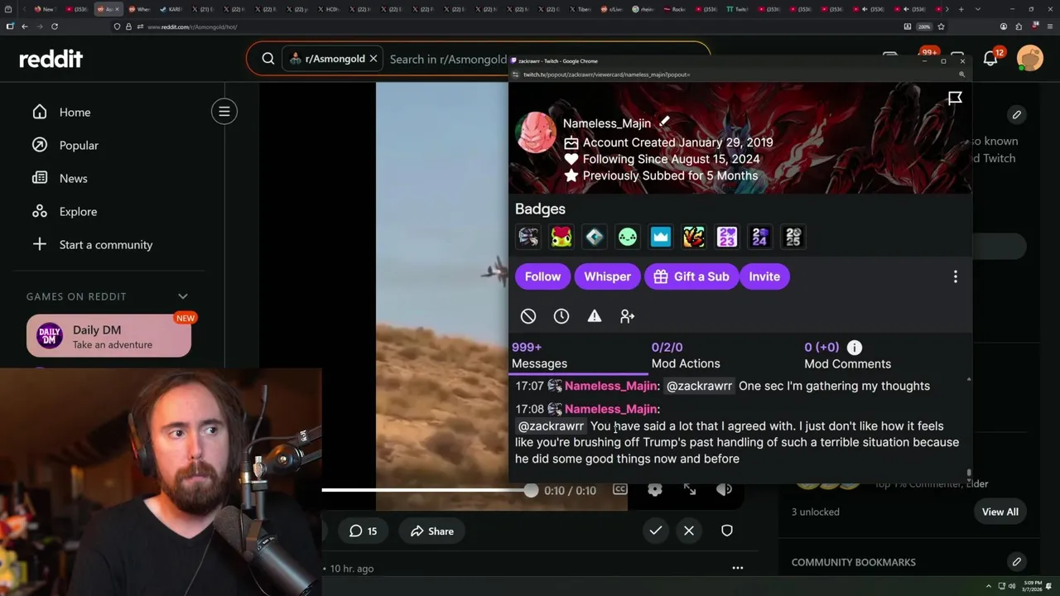Click the VS versus badge
Image resolution: width=1060 pixels, height=596 pixels.
[x=694, y=238]
